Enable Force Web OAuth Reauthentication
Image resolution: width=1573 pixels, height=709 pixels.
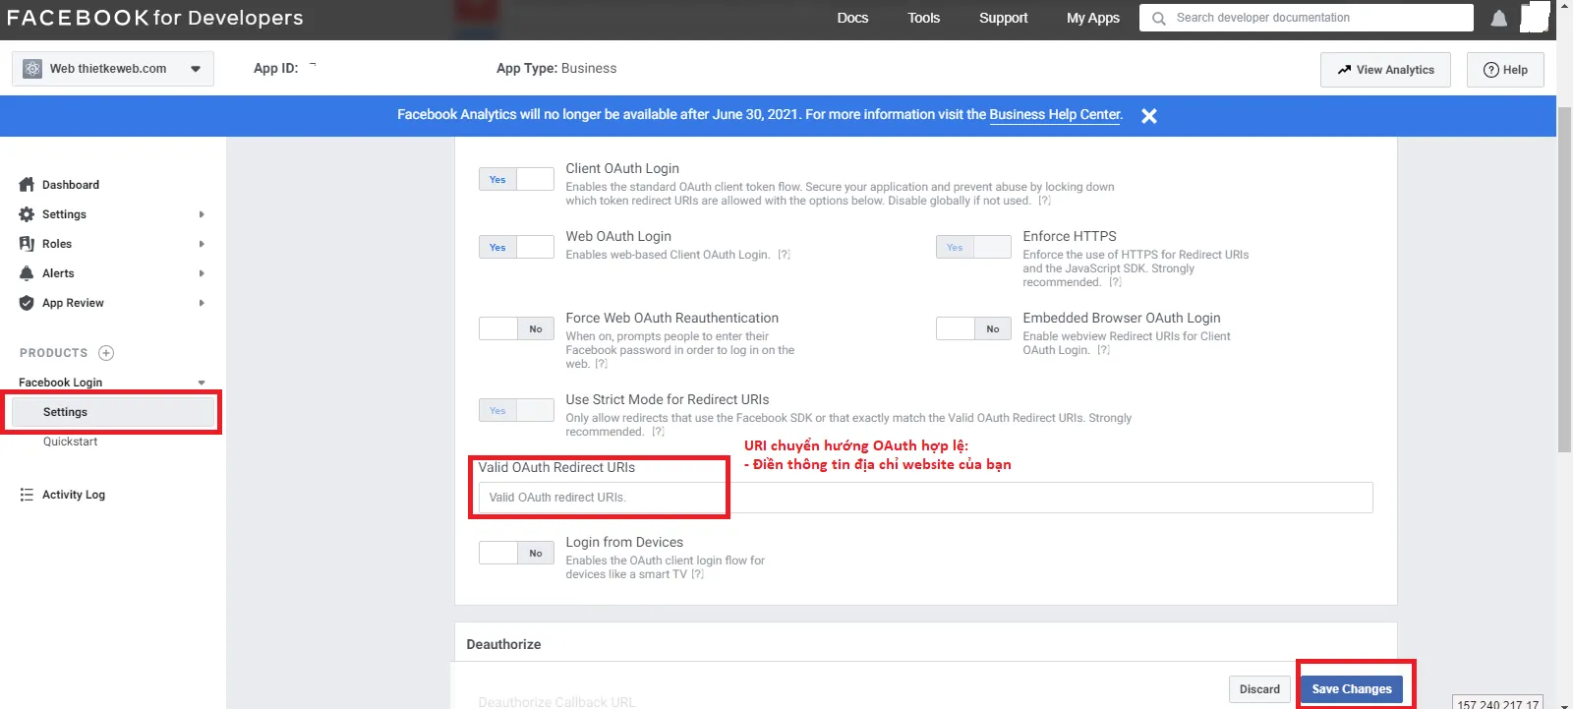(x=516, y=328)
